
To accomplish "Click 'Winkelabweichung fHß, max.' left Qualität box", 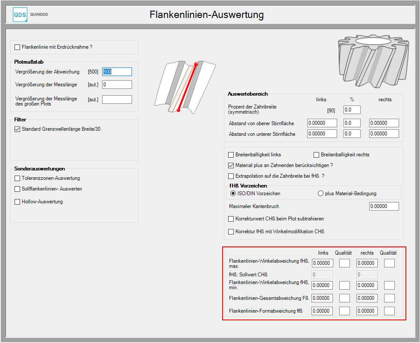I will [344, 263].
